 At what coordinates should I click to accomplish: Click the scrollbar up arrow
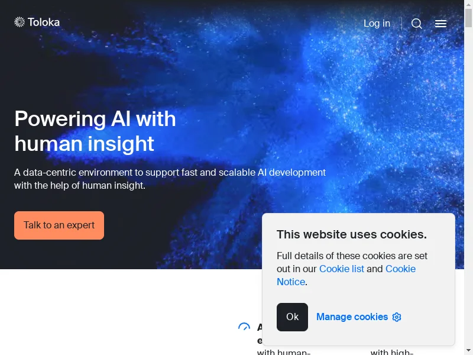(468, 4)
